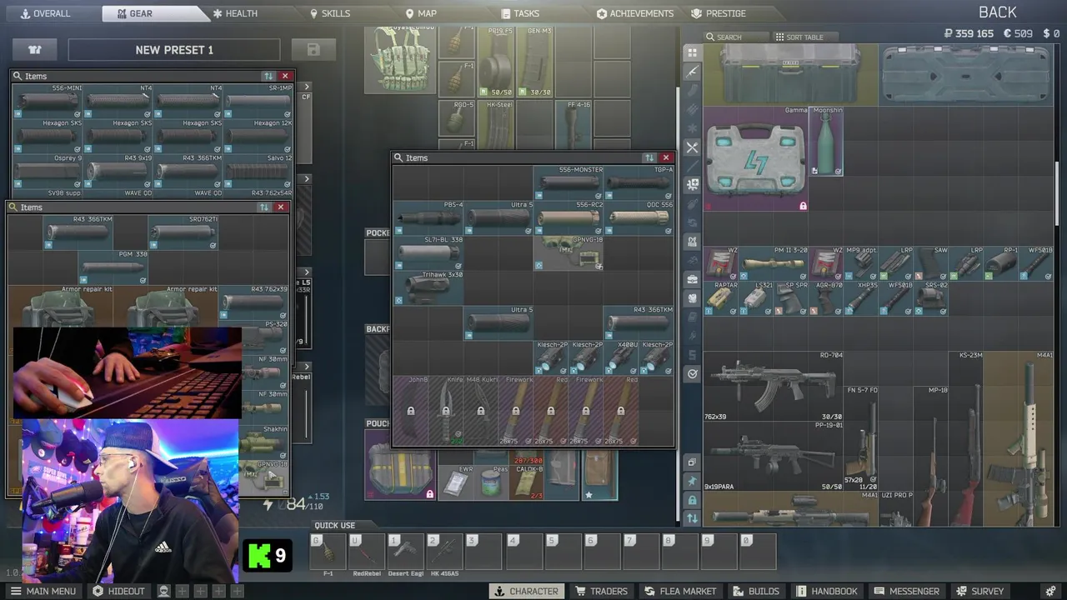Open the HANDBOOK
This screenshot has height=600, width=1067.
coord(826,591)
